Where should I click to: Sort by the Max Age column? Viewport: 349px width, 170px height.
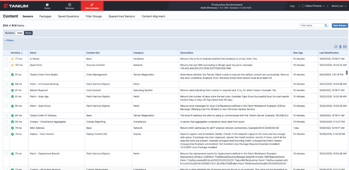(298, 53)
